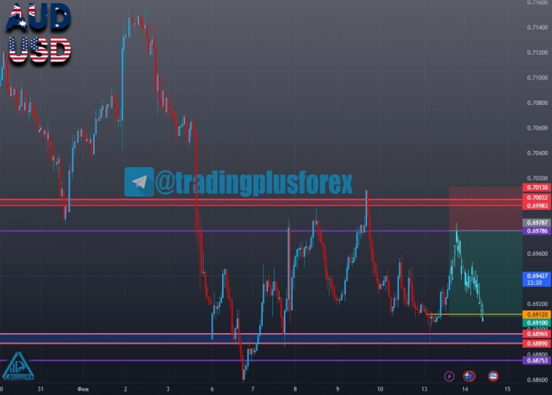Image resolution: width=552 pixels, height=395 pixels.
Task: Select the blue support zone rectangle
Action: (261, 338)
